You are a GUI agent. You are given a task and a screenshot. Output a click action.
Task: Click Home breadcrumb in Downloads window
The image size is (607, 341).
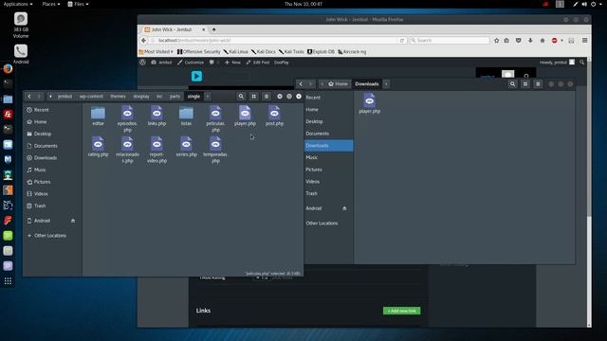point(338,84)
